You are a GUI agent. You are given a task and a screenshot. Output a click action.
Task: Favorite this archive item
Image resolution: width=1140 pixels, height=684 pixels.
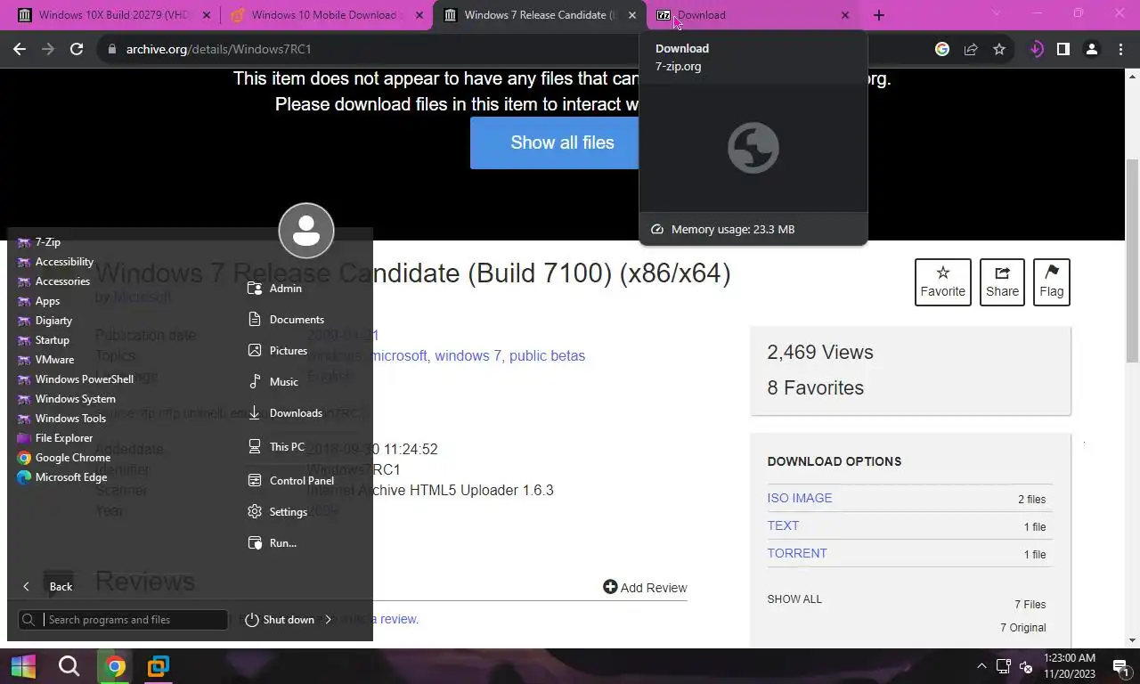pos(943,281)
